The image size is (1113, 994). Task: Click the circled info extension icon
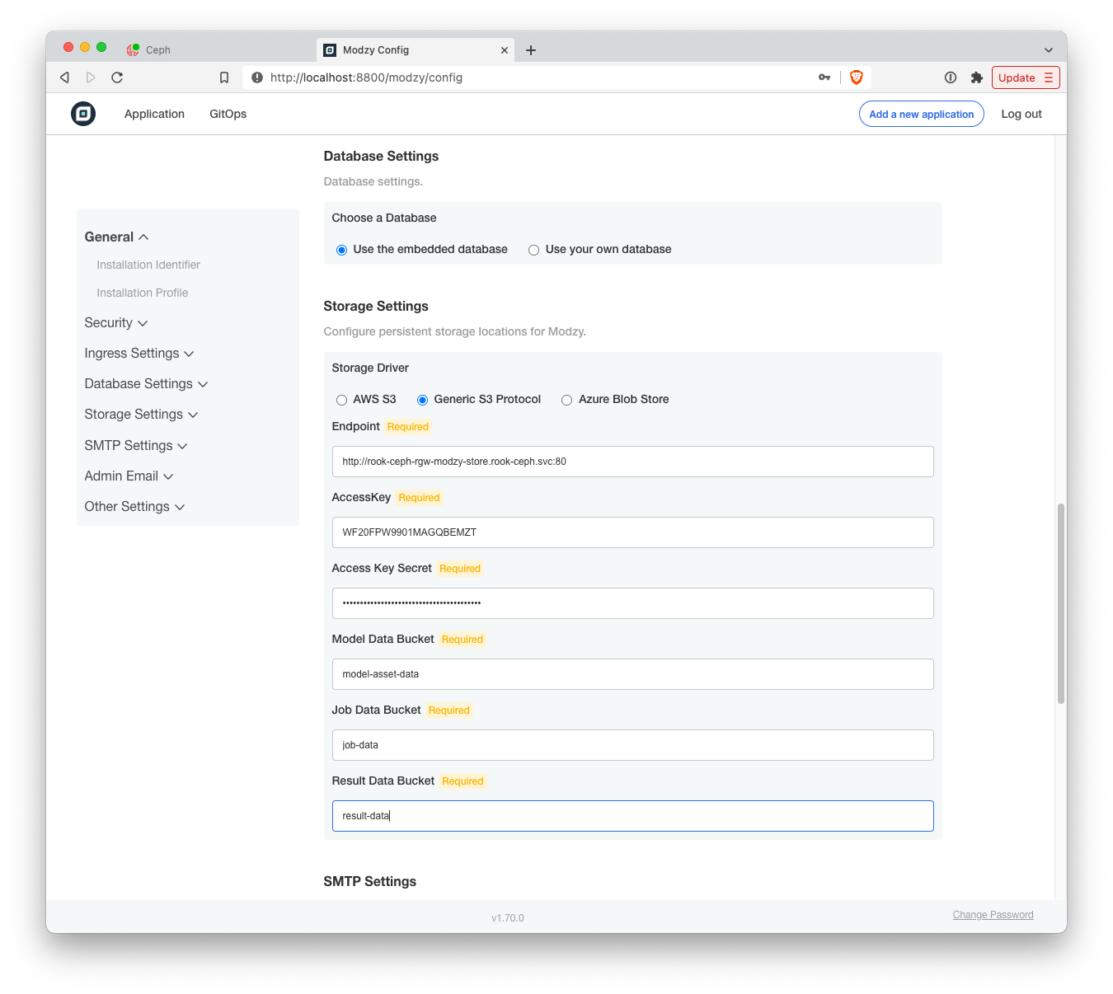tap(951, 77)
